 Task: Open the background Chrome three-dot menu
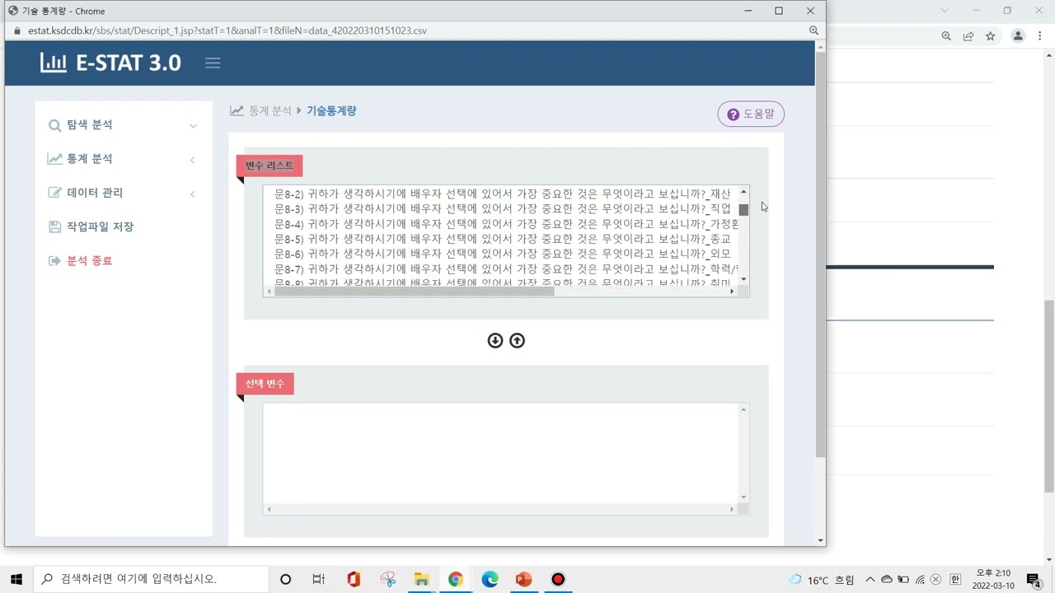(1040, 36)
